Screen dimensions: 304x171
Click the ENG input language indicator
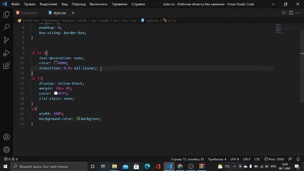274,166
